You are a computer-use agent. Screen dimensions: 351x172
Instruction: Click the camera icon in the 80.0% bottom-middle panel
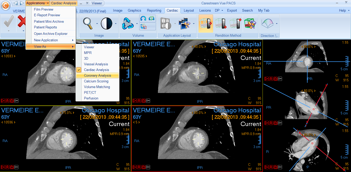coord(143,167)
